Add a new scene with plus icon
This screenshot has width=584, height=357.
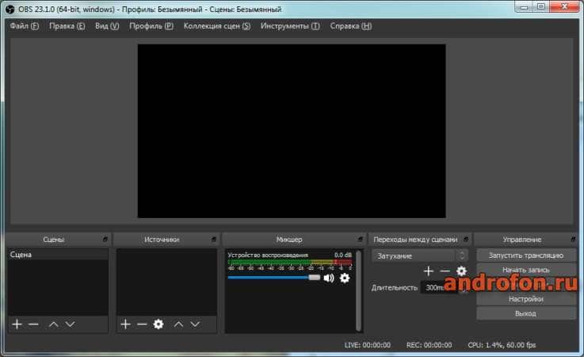(17, 324)
